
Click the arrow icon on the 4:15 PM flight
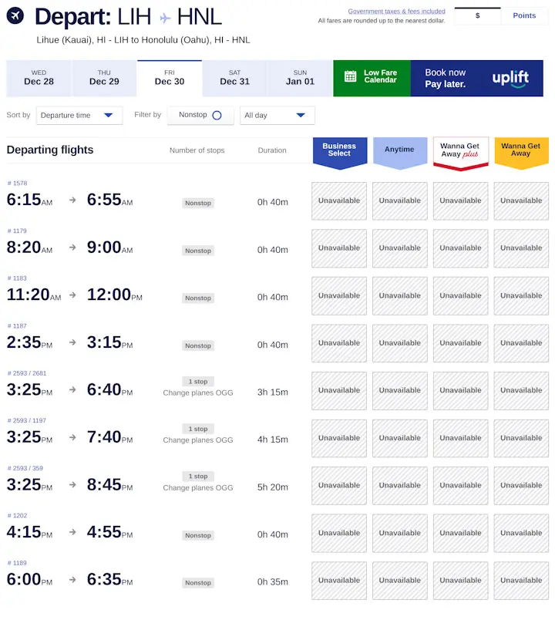(72, 532)
